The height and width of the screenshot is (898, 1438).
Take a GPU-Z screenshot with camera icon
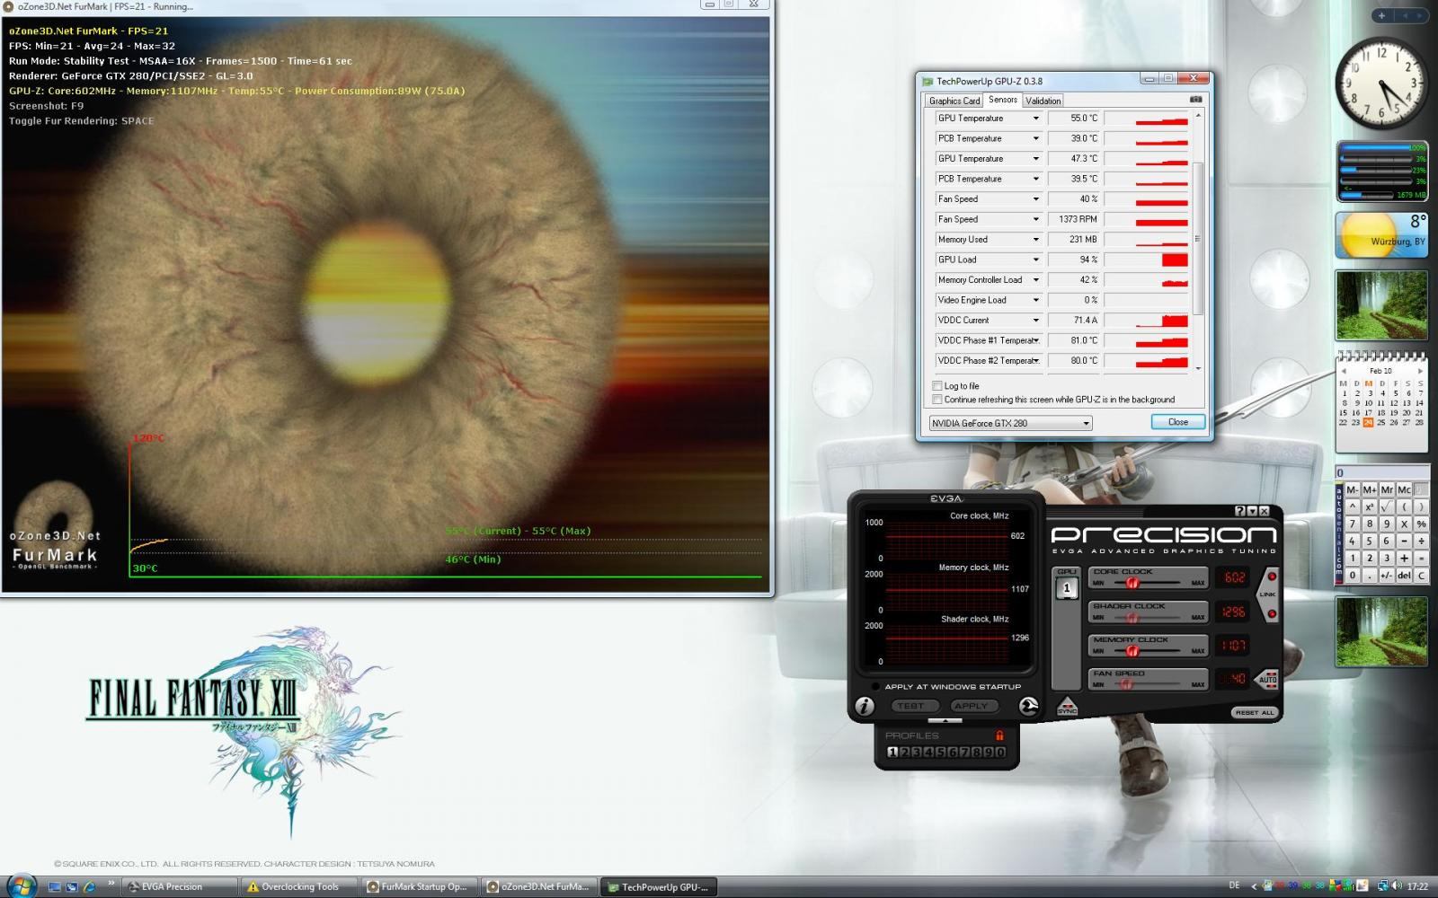tap(1195, 100)
